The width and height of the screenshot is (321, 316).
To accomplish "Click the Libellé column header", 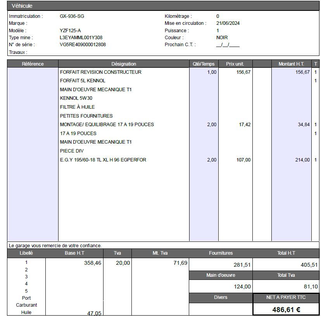I will [26, 253].
